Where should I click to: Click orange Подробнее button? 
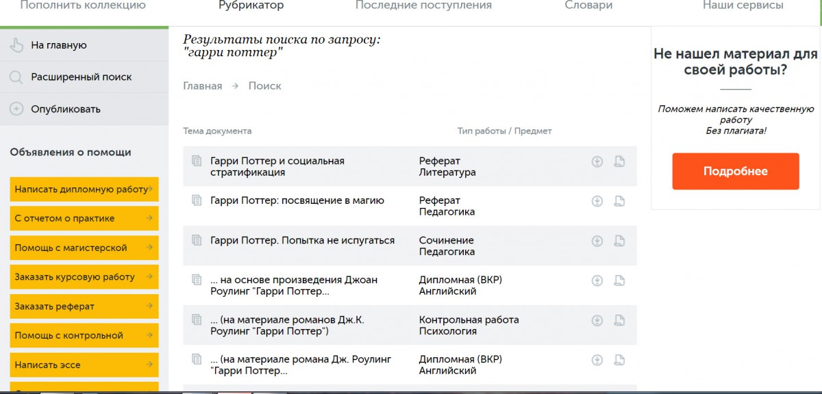pos(736,171)
